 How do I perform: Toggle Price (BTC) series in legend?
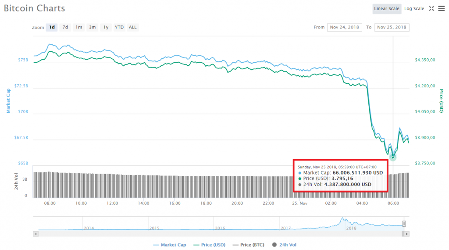point(248,245)
